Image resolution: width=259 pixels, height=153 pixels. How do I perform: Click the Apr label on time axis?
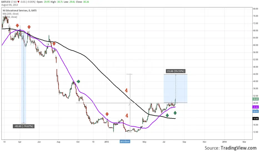pyautogui.click(x=20, y=142)
